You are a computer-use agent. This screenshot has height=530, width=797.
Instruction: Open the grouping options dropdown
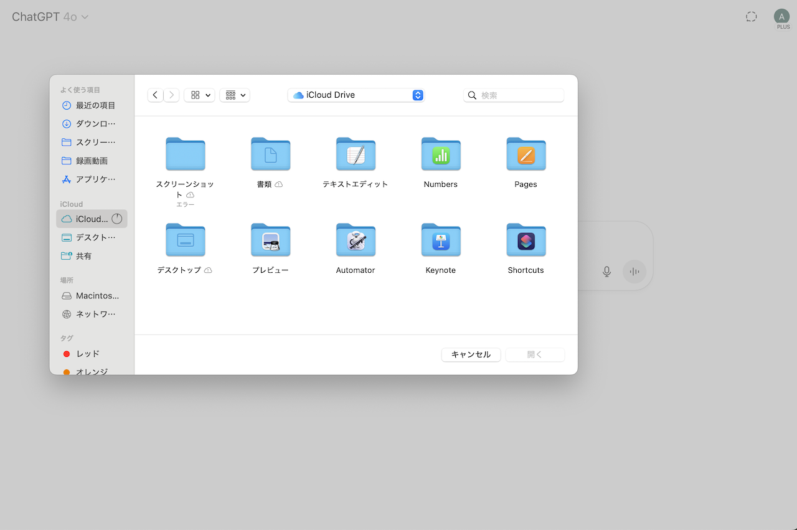click(x=235, y=95)
